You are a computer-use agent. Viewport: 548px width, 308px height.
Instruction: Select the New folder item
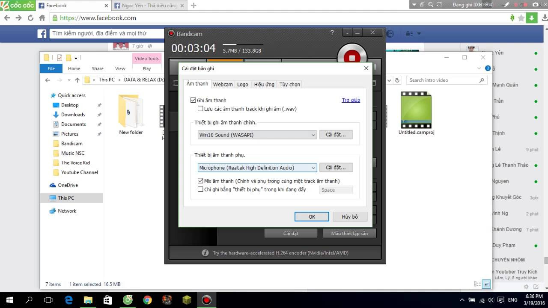click(x=131, y=114)
